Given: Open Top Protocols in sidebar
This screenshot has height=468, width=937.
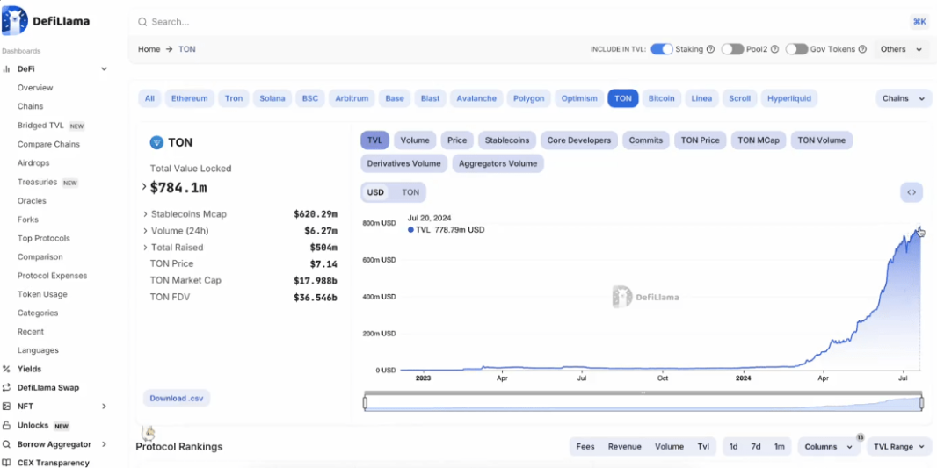Looking at the screenshot, I should pyautogui.click(x=44, y=238).
